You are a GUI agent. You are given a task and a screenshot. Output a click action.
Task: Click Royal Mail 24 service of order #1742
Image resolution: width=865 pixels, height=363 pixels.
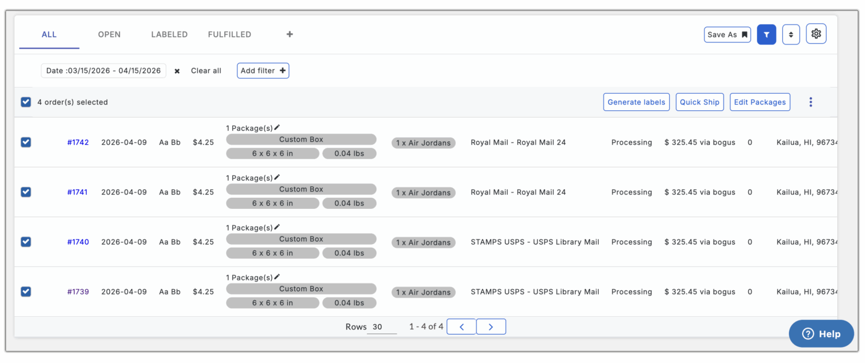click(x=518, y=142)
